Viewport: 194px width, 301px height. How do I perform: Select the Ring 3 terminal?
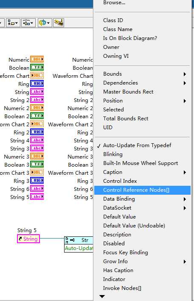click(37, 180)
